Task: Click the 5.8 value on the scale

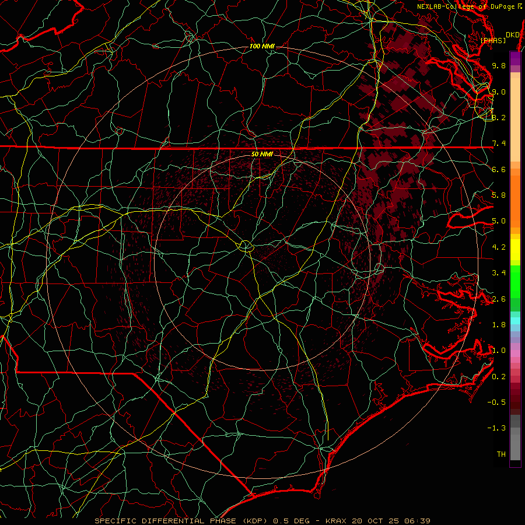Action: [499, 195]
